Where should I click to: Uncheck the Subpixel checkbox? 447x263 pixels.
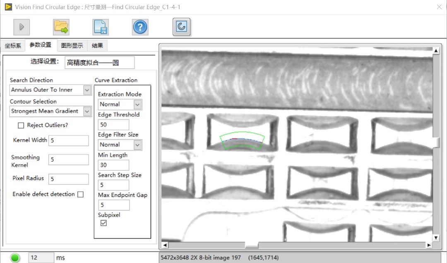(x=103, y=223)
